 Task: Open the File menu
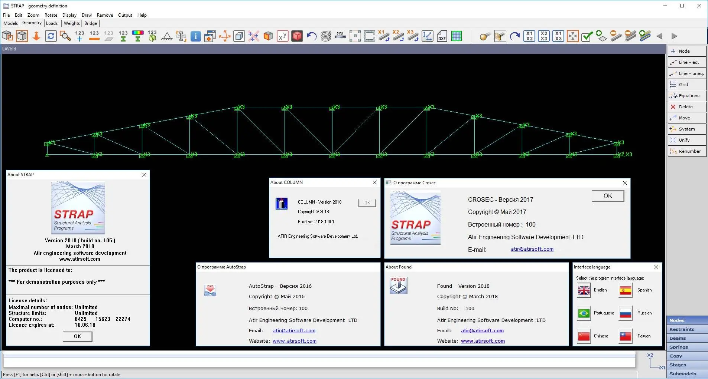point(6,15)
